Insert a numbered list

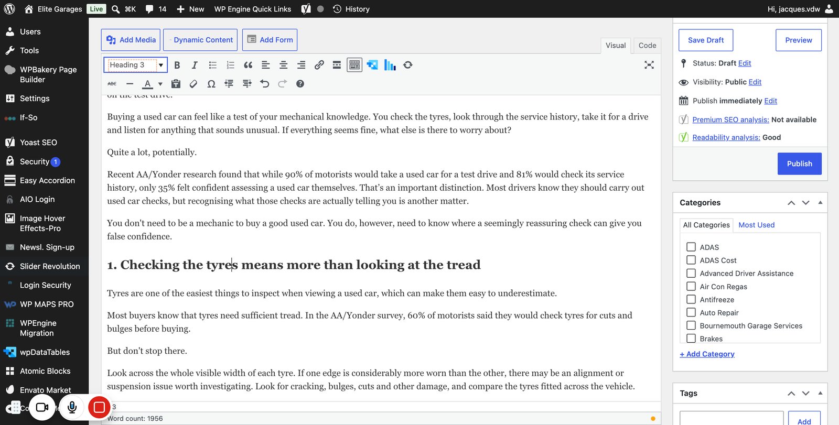click(230, 65)
